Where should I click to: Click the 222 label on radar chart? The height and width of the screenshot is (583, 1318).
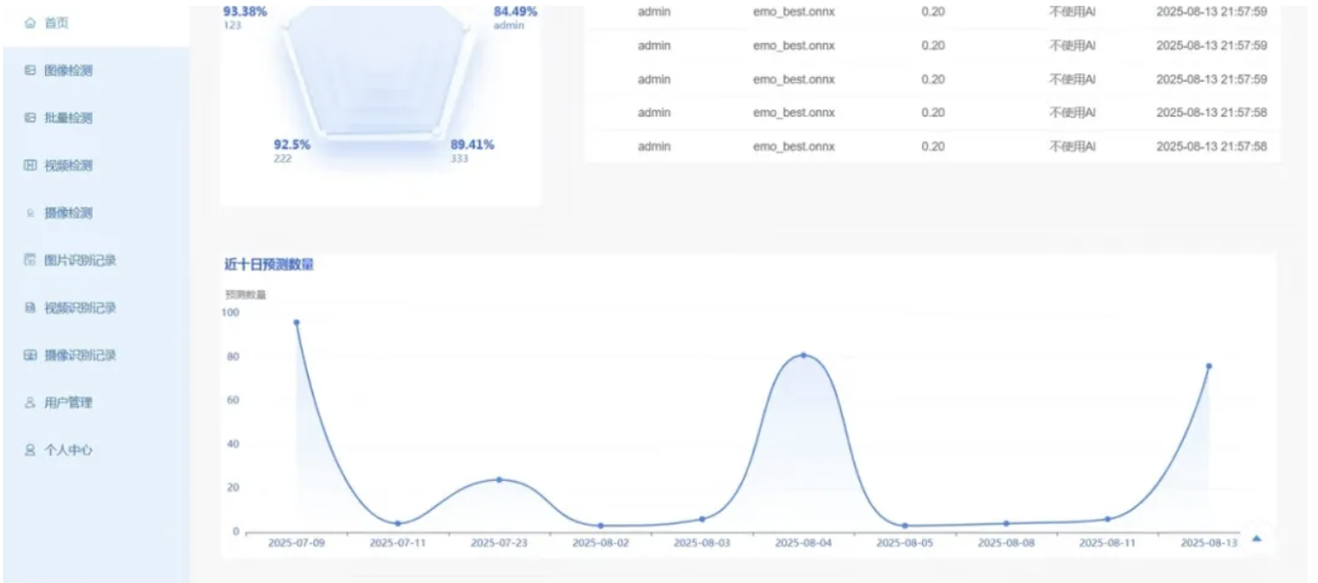click(x=282, y=158)
